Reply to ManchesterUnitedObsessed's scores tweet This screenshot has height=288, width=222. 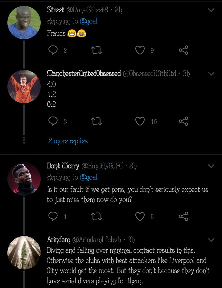click(53, 121)
